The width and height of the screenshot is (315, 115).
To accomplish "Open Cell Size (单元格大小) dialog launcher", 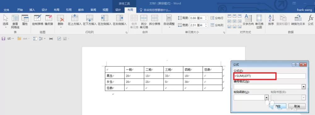I will [x=224, y=32].
